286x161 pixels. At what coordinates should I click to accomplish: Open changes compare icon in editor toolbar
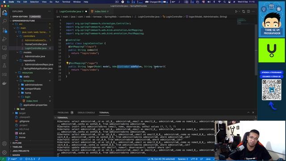(244, 11)
